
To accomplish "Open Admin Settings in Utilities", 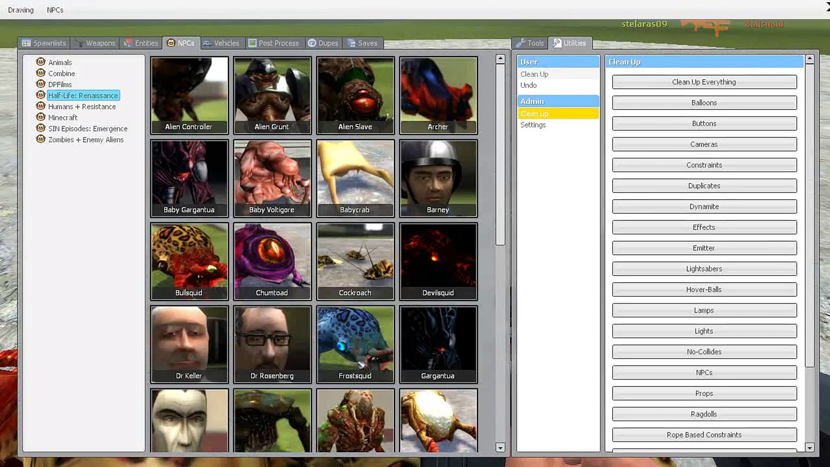I will pyautogui.click(x=533, y=125).
